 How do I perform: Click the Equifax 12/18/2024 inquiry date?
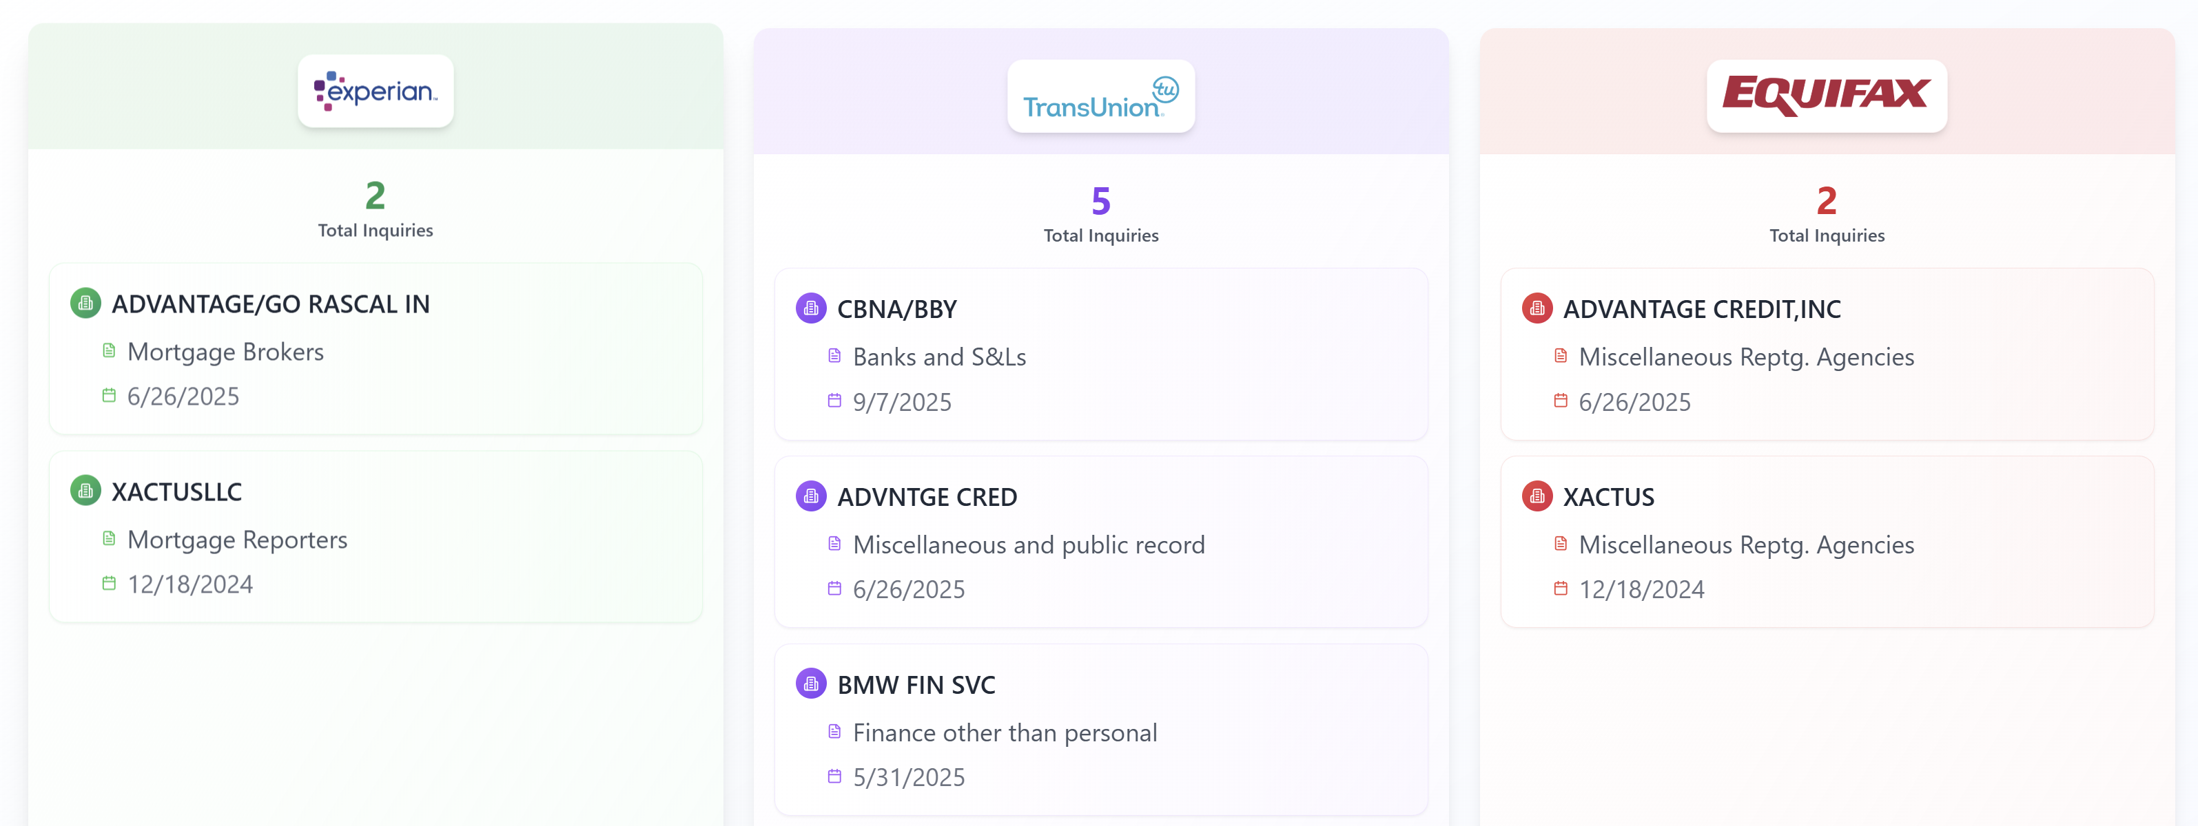[x=1641, y=589]
